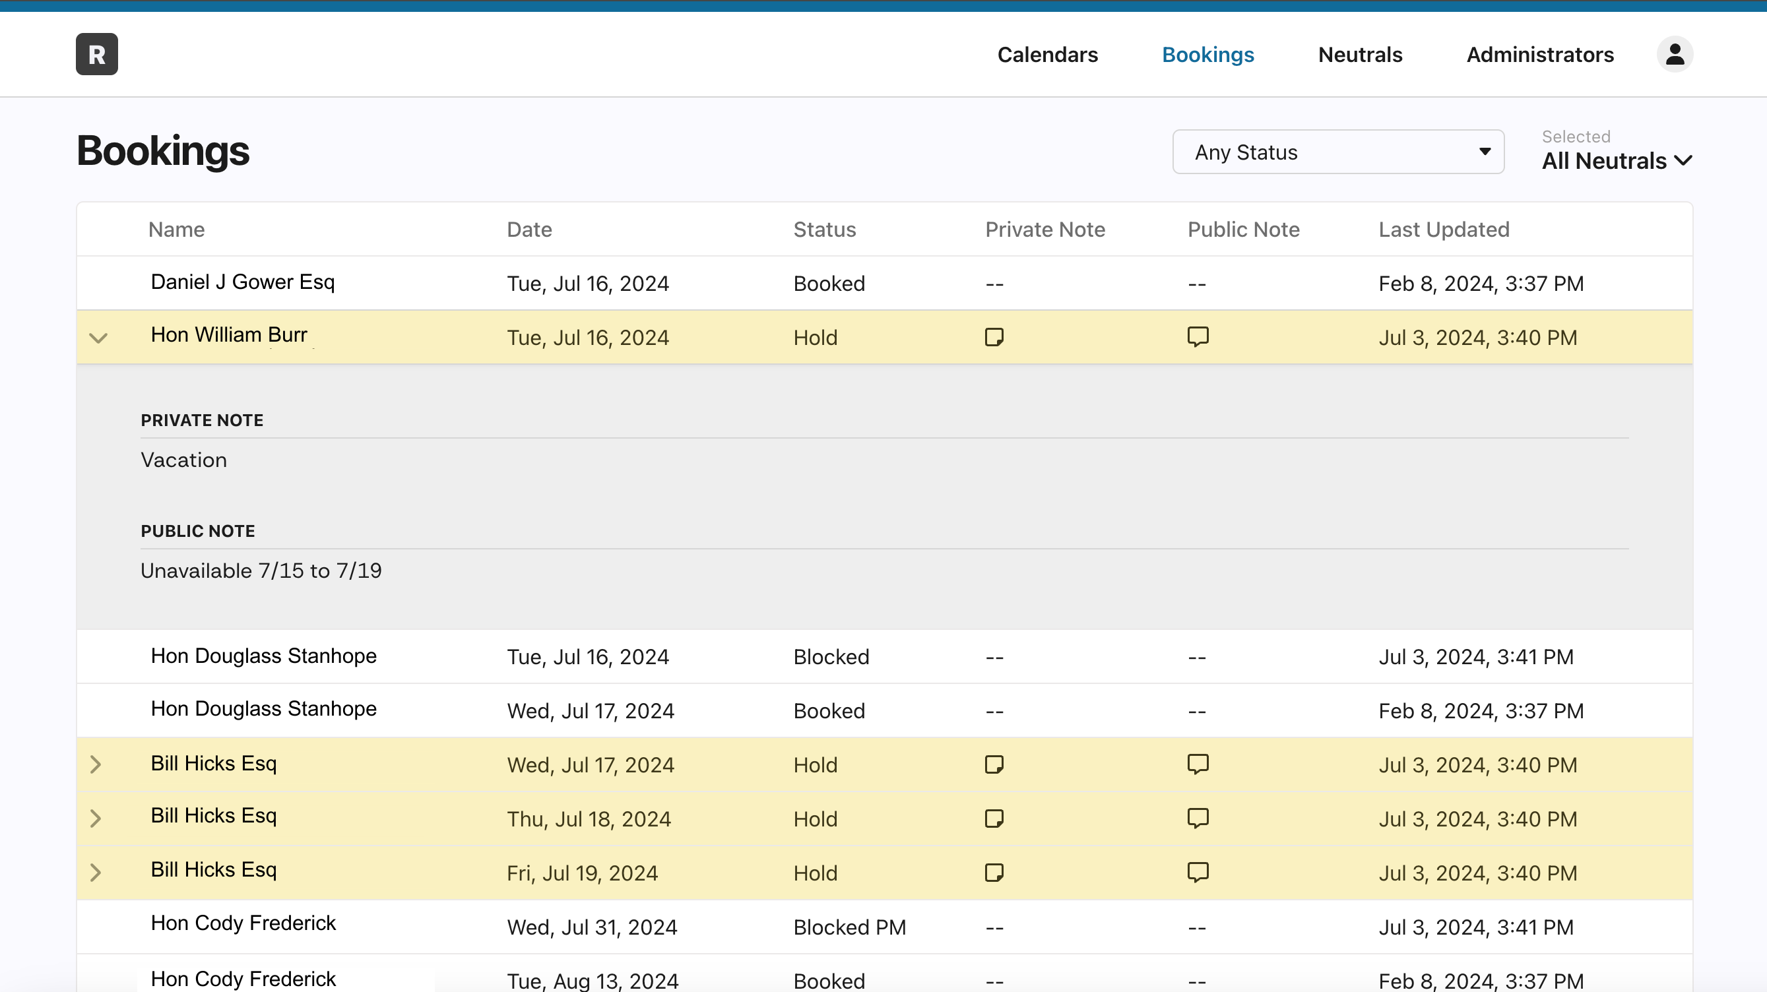Click the PUBLIC NOTE section heading

(197, 530)
